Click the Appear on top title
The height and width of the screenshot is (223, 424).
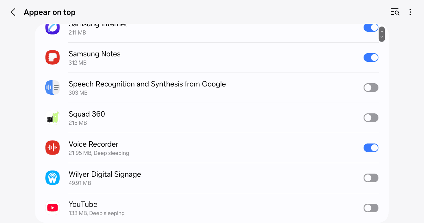click(50, 12)
